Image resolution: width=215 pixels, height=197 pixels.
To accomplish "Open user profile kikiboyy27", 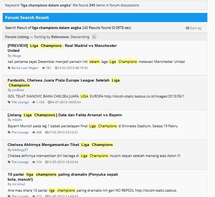I will [20, 150].
